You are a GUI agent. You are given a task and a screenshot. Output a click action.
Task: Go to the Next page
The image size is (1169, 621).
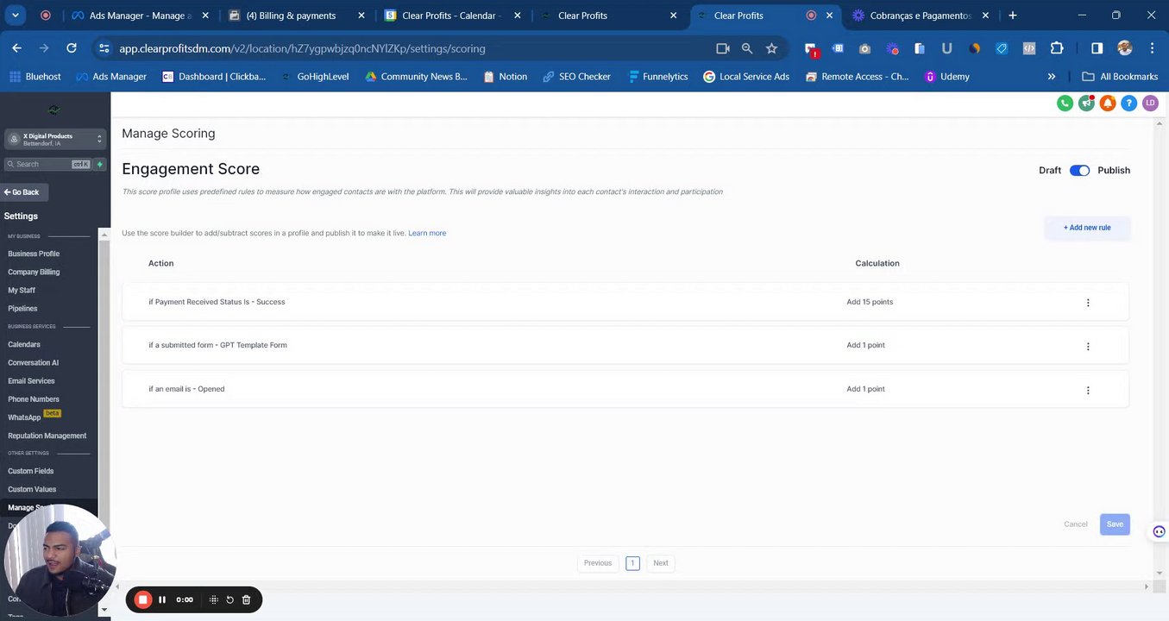661,563
